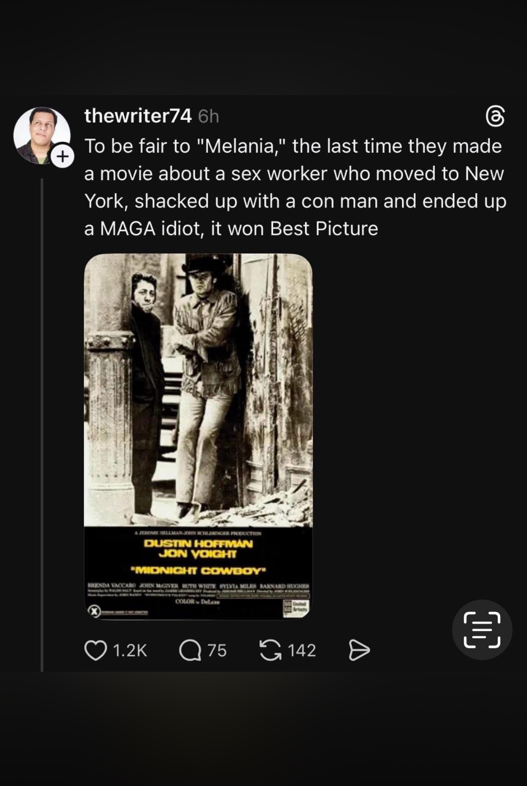Share the post with the send icon
The image size is (527, 786).
[x=359, y=650]
